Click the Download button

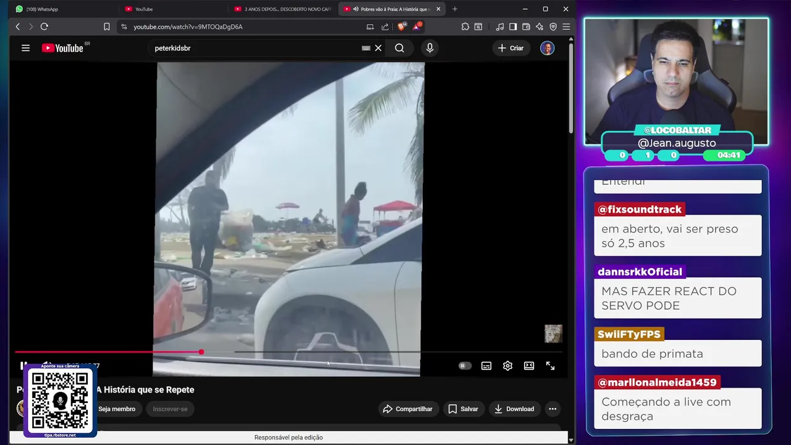[x=514, y=409]
